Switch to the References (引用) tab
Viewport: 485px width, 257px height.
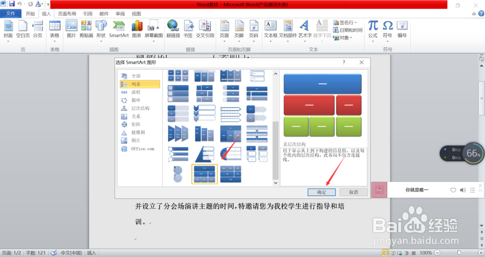tap(88, 14)
